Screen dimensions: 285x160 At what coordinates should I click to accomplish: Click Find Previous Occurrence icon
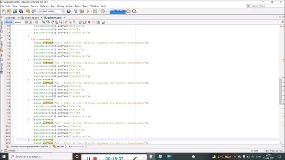48,22
